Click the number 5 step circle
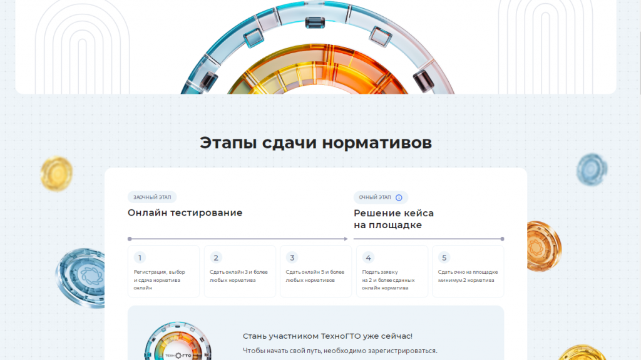The width and height of the screenshot is (641, 360). point(444,257)
